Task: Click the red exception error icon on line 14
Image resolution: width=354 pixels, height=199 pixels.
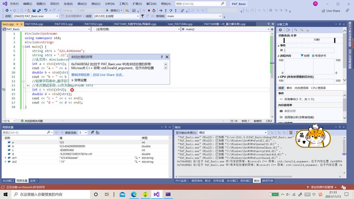Action: coord(72,90)
